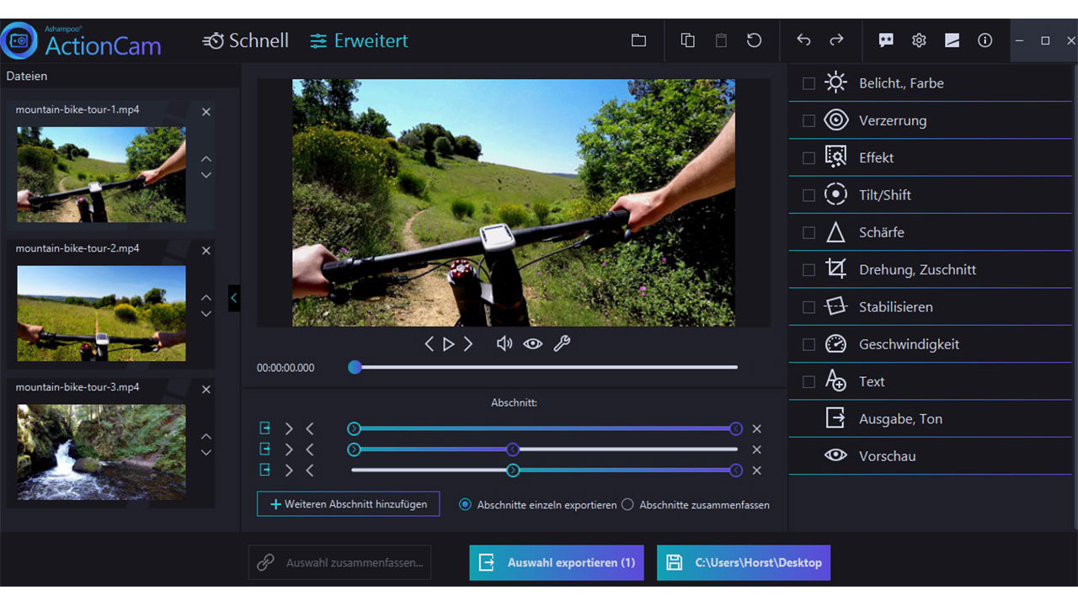Open the folder icon in top toolbar
The image size is (1078, 606).
pos(638,40)
